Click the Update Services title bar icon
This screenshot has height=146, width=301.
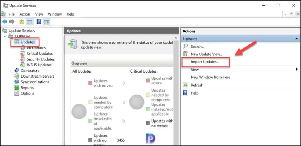point(5,6)
